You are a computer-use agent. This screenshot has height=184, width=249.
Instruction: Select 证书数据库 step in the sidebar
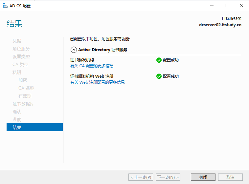[x=23, y=104]
